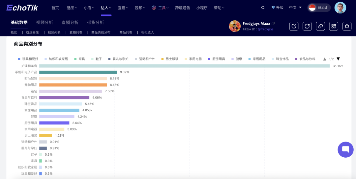Jump to 商品类别分布 section
356x179 pixels.
(x=101, y=33)
